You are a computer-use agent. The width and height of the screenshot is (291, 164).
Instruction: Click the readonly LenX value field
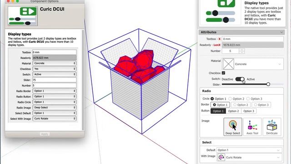point(253,45)
